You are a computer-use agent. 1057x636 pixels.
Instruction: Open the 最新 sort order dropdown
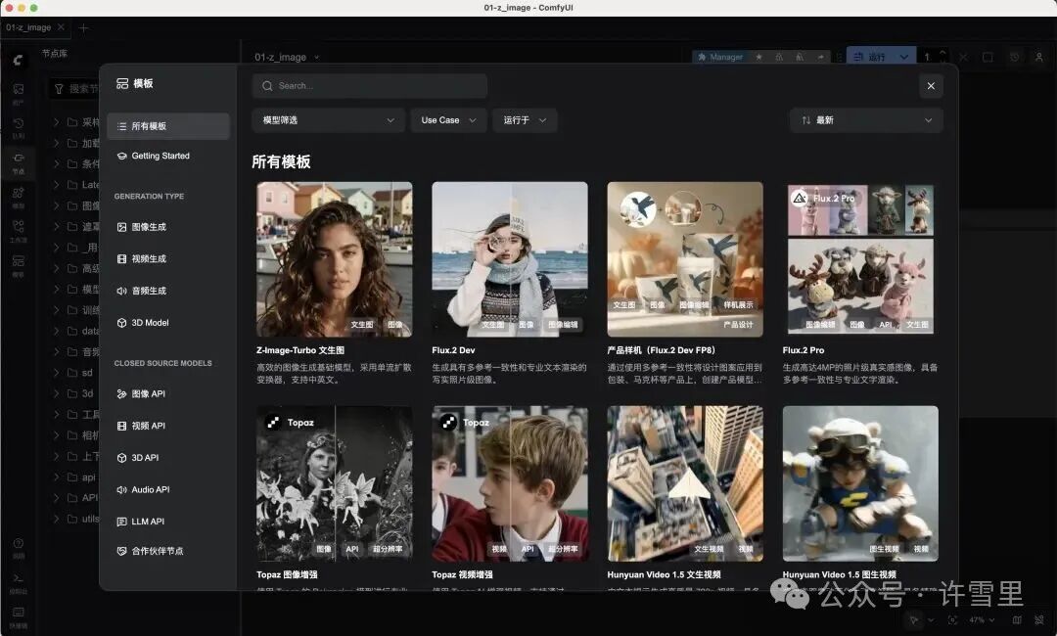pos(866,120)
